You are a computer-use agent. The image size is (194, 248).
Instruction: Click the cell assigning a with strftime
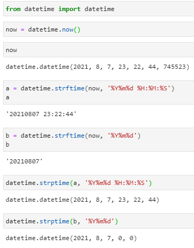pyautogui.click(x=98, y=92)
